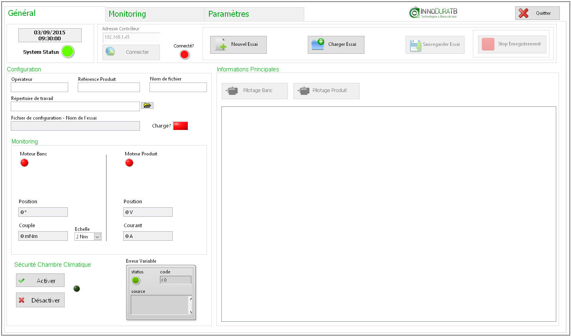Click the Stop Enregistrement red square icon
571x336 pixels.
(488, 44)
